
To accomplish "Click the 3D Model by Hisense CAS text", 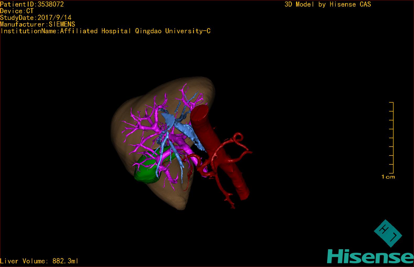I will click(328, 4).
